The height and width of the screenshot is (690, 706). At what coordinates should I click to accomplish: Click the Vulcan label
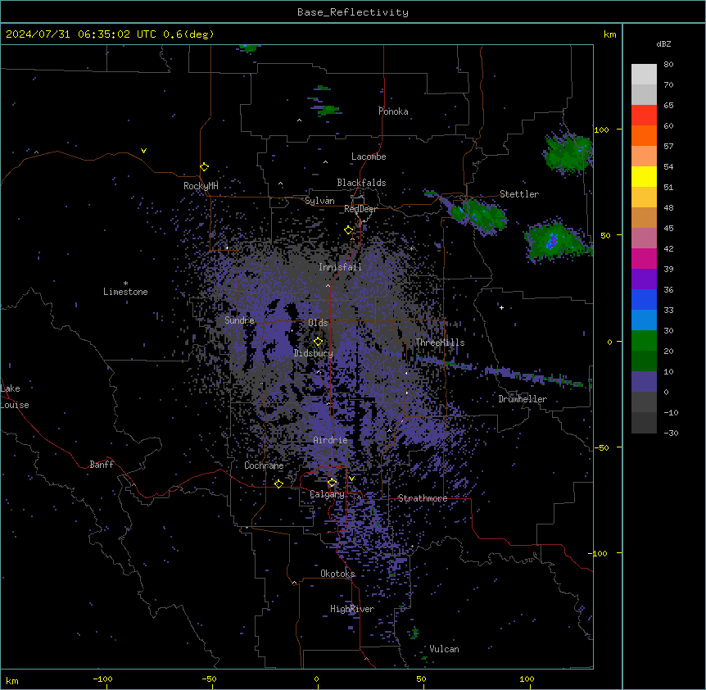click(x=444, y=649)
